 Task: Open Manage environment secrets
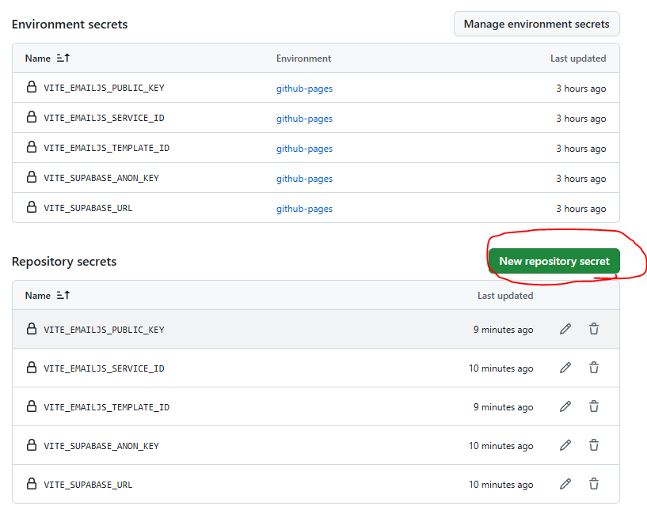[x=536, y=24]
